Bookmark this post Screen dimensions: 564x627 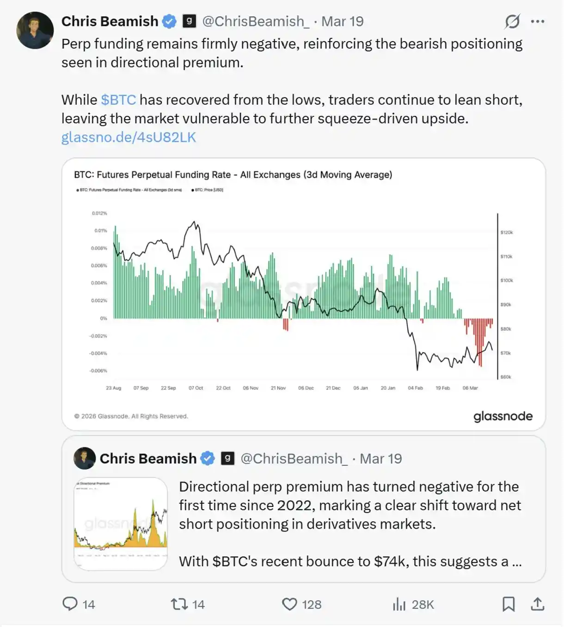click(x=509, y=604)
